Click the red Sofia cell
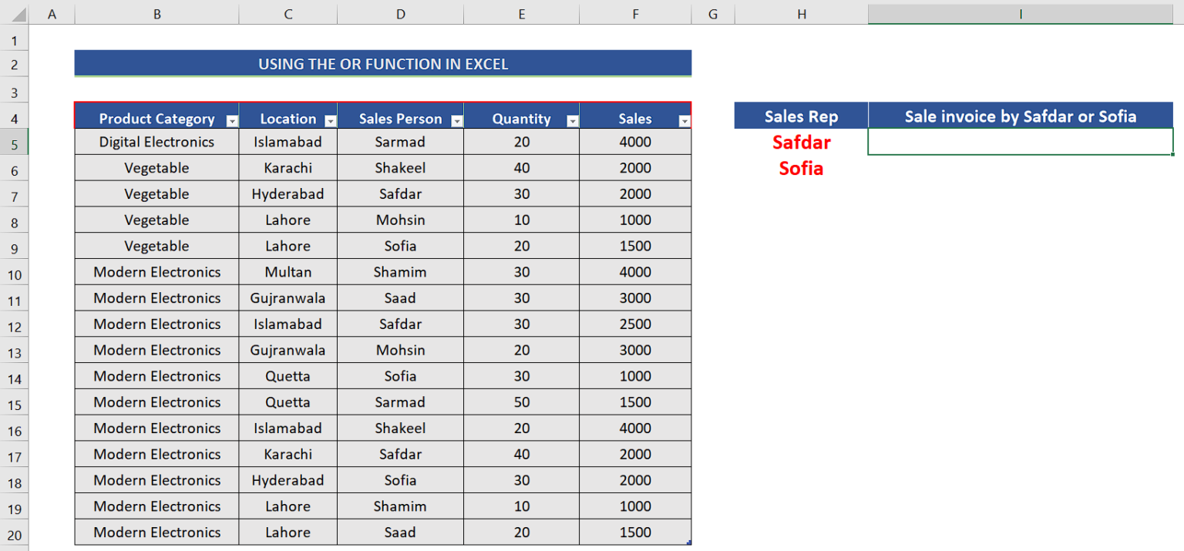This screenshot has width=1184, height=551. [801, 168]
